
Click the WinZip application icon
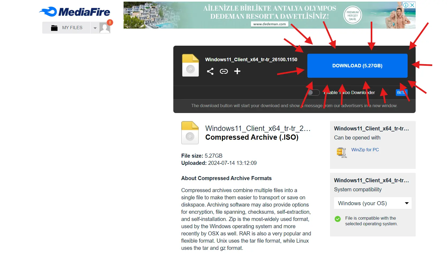(342, 152)
